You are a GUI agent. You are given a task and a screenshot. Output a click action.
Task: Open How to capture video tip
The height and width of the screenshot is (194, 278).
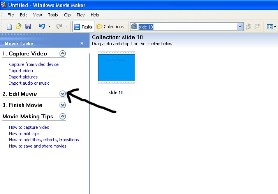coord(29,127)
